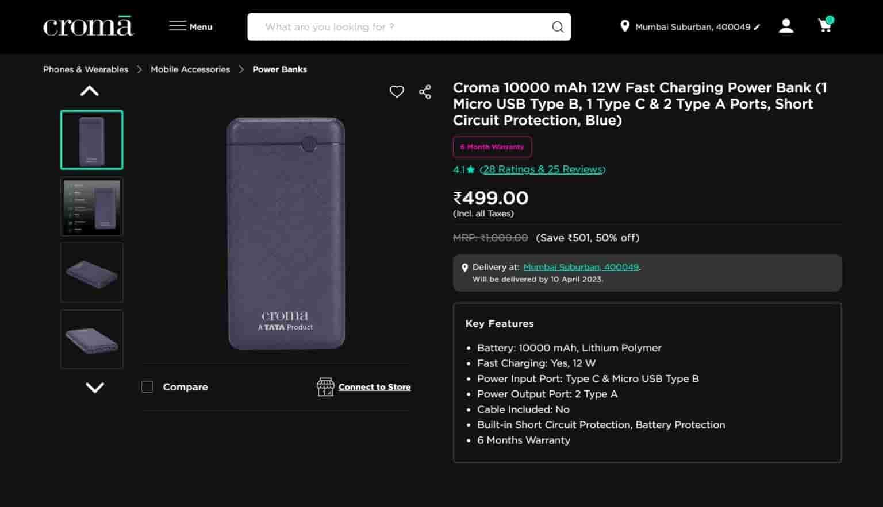Screen dimensions: 883x507
Task: Open the Mobile Accessories breadcrumb
Action: pyautogui.click(x=190, y=69)
